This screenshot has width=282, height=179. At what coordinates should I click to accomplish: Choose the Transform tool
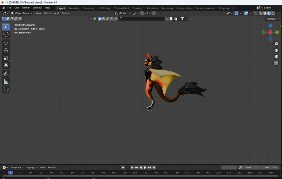click(x=6, y=65)
